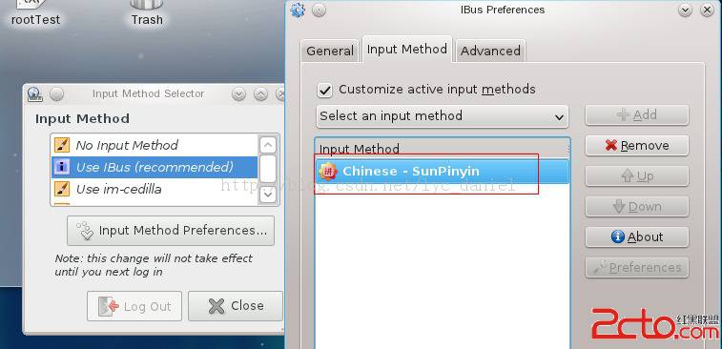
Task: Maximize the Input Method Selector window
Action: [x=260, y=94]
